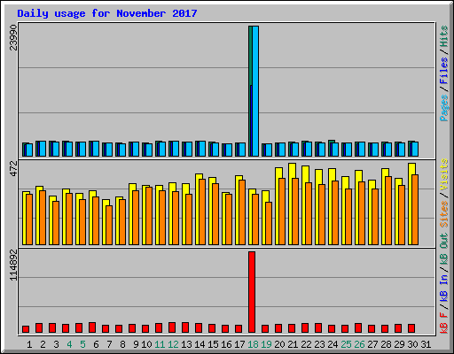Click day label 6 on the x-axis

(96, 344)
